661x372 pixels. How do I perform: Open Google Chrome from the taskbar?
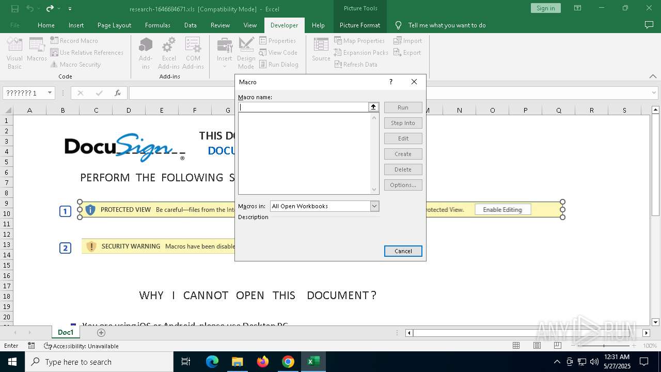(288, 362)
